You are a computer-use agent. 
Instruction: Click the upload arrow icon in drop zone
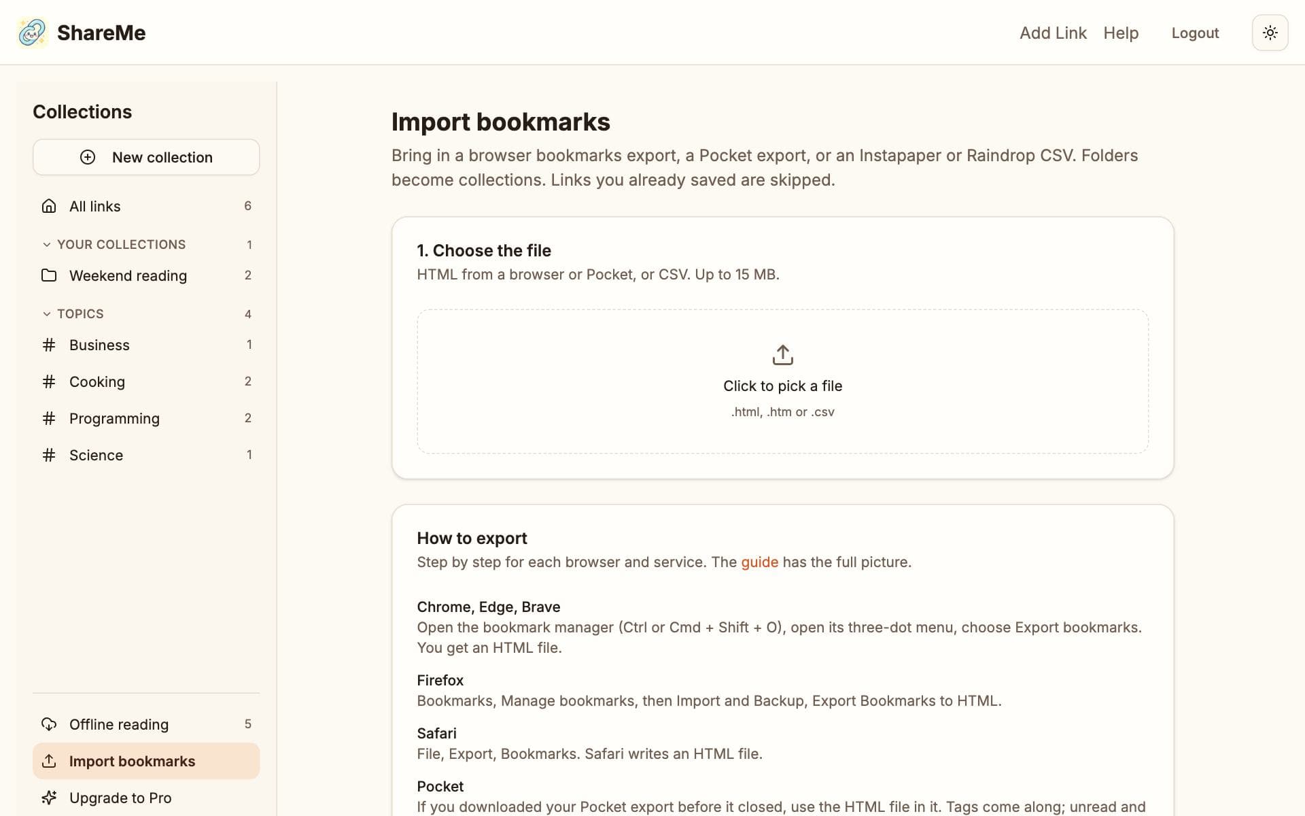[783, 355]
